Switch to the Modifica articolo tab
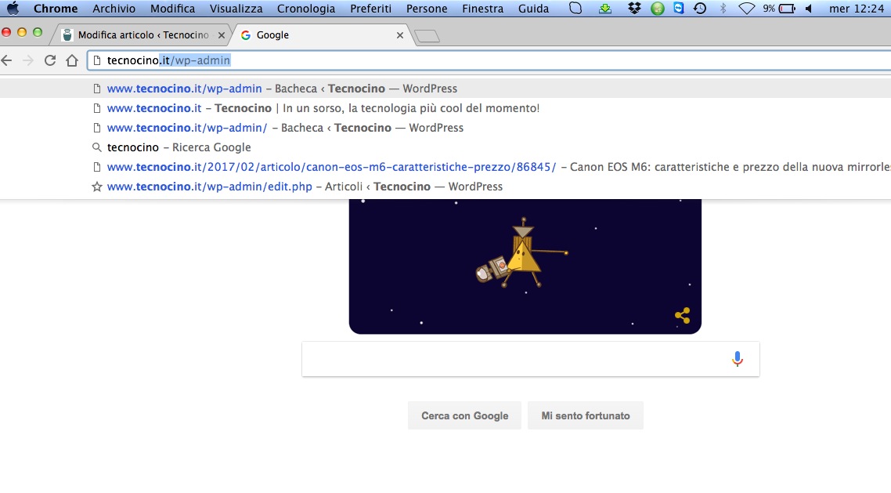This screenshot has height=493, width=891. (x=141, y=35)
